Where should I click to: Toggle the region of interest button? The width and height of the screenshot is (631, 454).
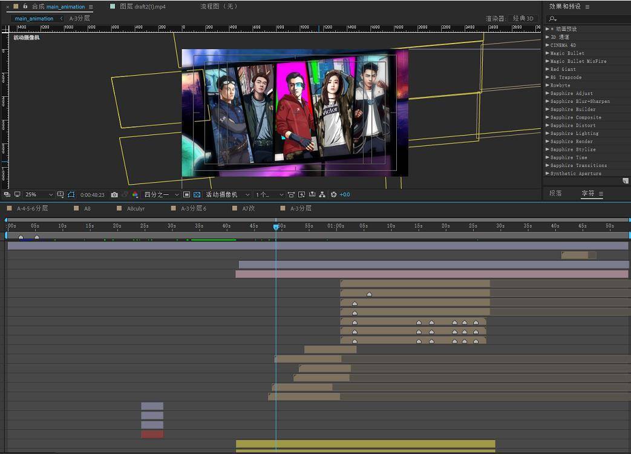point(186,195)
